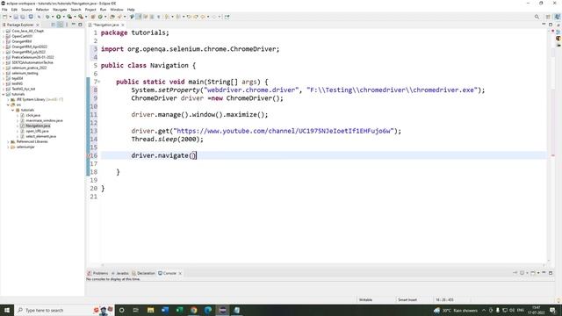Select the Java perspective icon
Image resolution: width=562 pixels, height=316 pixels.
(x=558, y=17)
